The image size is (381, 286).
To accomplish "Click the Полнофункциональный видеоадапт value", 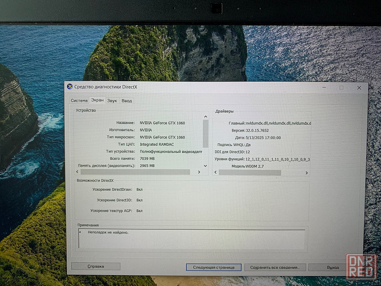I will point(171,151).
